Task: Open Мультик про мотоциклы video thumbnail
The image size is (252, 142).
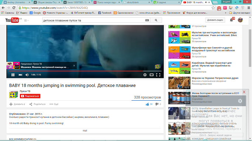Action: (x=179, y=37)
